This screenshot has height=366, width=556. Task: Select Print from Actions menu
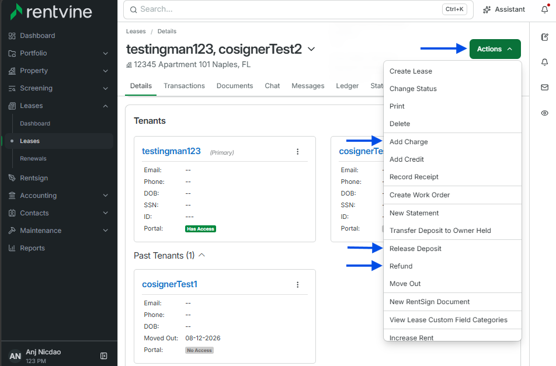pyautogui.click(x=453, y=106)
